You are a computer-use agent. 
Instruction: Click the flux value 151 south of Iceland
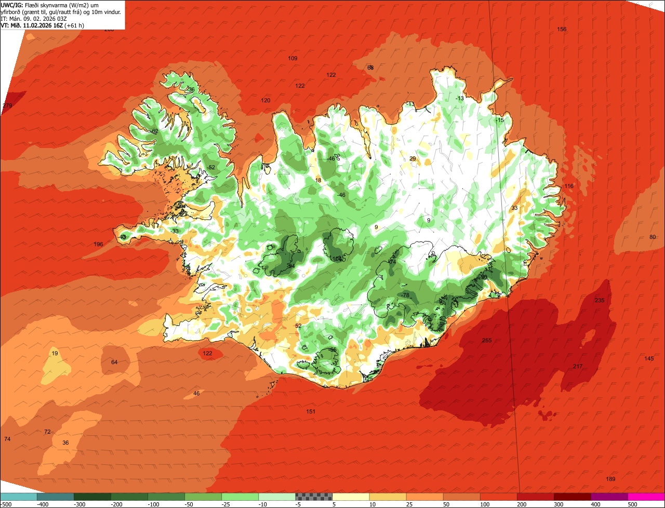(311, 411)
